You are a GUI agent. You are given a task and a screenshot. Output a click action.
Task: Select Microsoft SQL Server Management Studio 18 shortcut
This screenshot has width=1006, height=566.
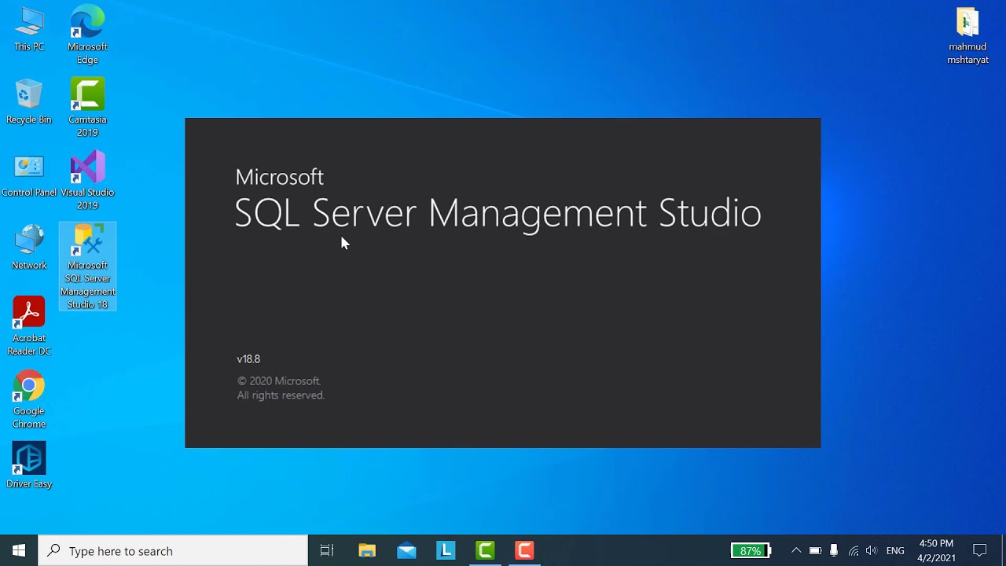click(87, 266)
